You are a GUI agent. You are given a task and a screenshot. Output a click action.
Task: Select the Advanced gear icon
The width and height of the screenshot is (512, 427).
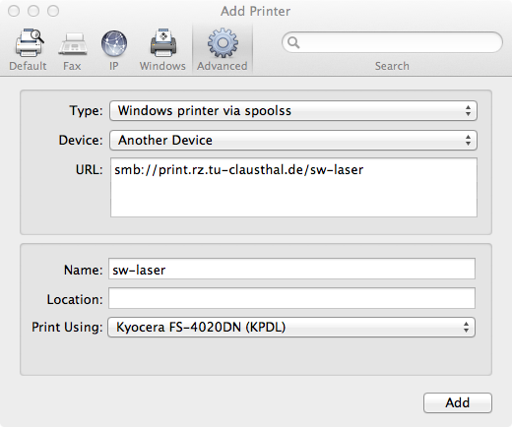click(x=223, y=43)
